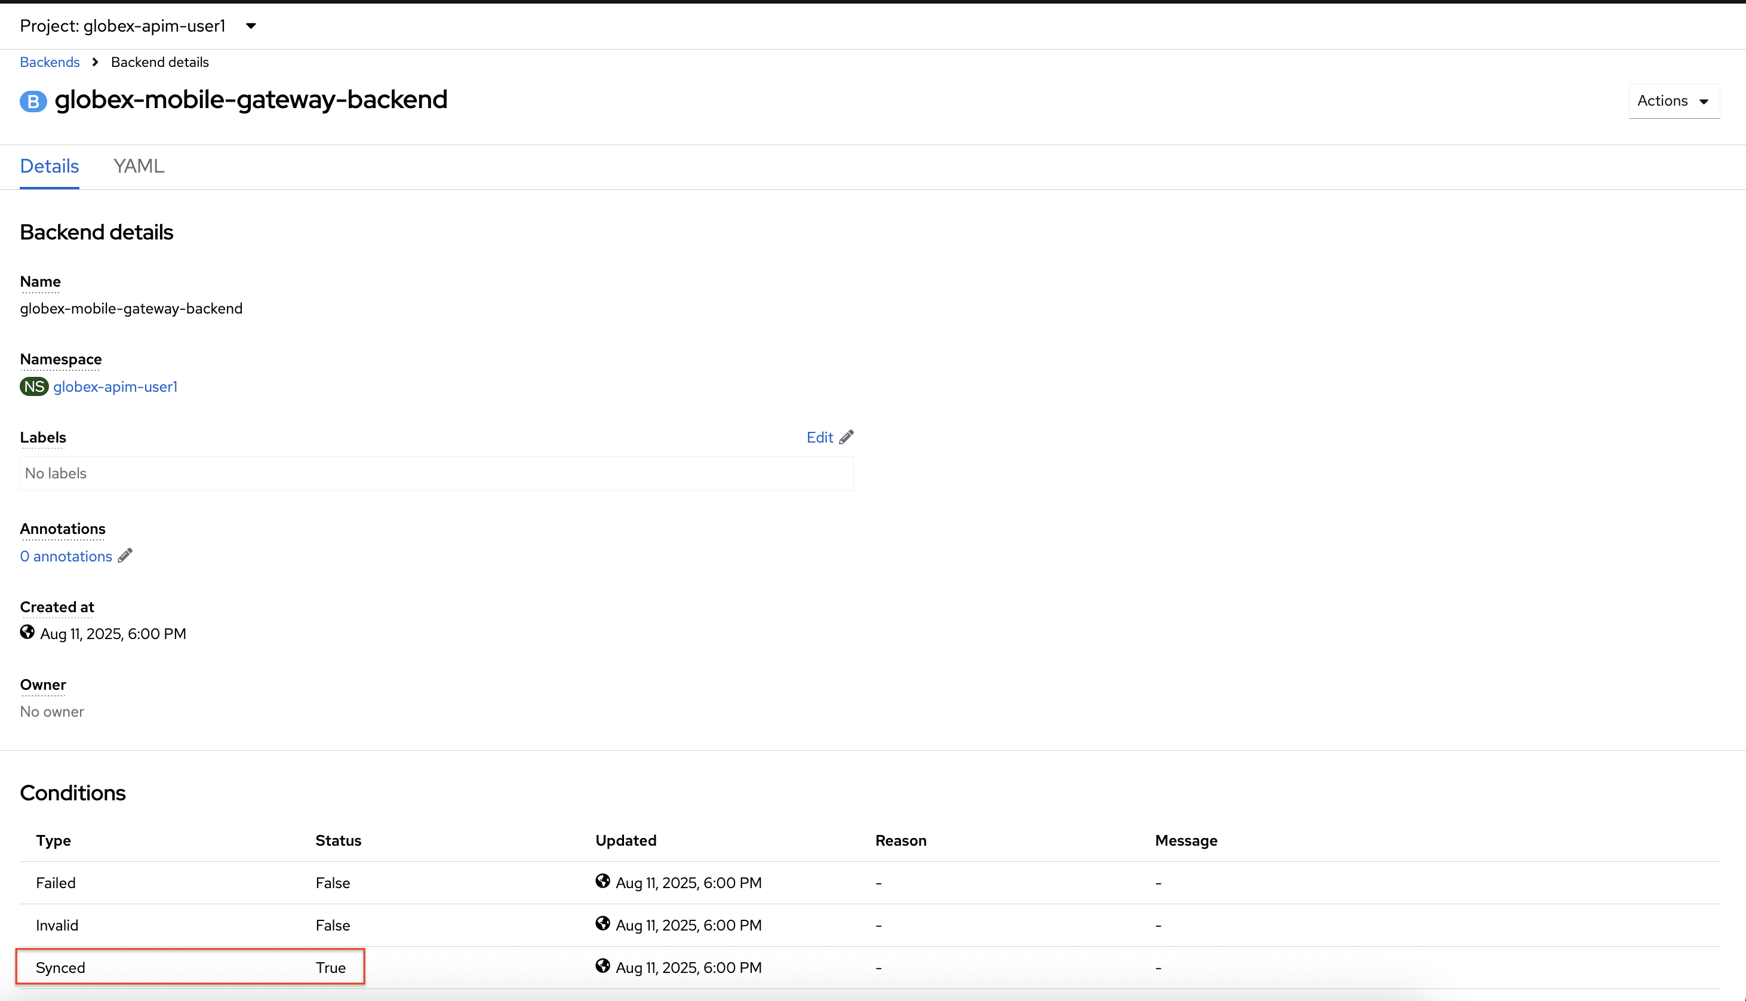
Task: Click globe icon in Synced condition row
Action: (603, 966)
